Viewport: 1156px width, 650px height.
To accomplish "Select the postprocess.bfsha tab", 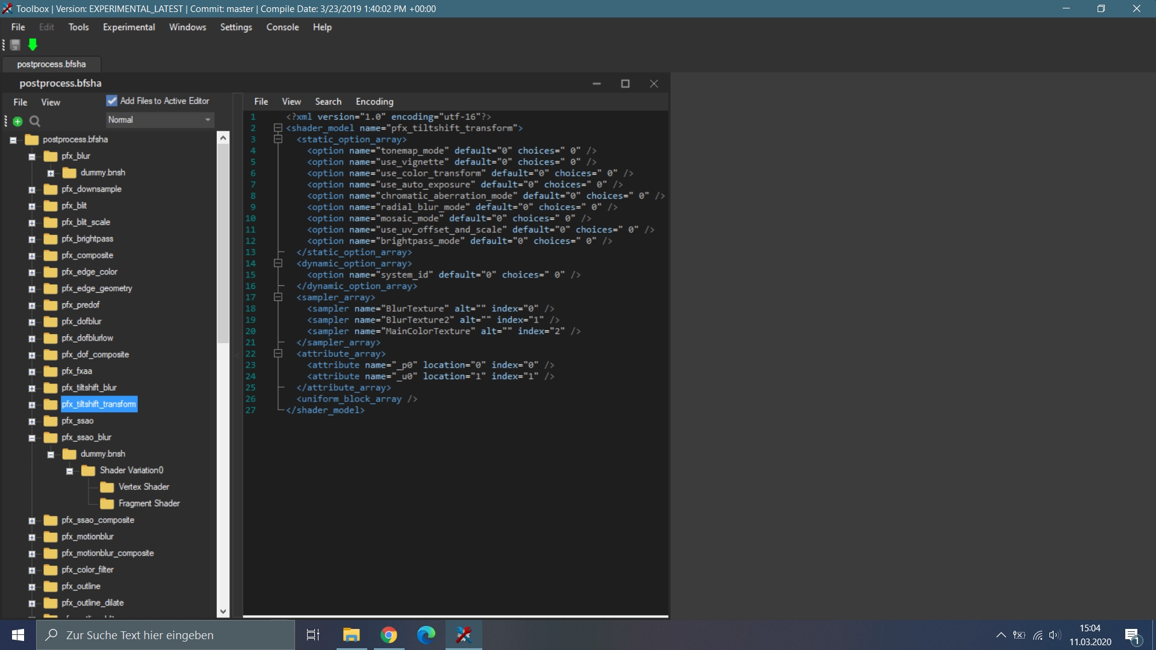I will coord(51,64).
